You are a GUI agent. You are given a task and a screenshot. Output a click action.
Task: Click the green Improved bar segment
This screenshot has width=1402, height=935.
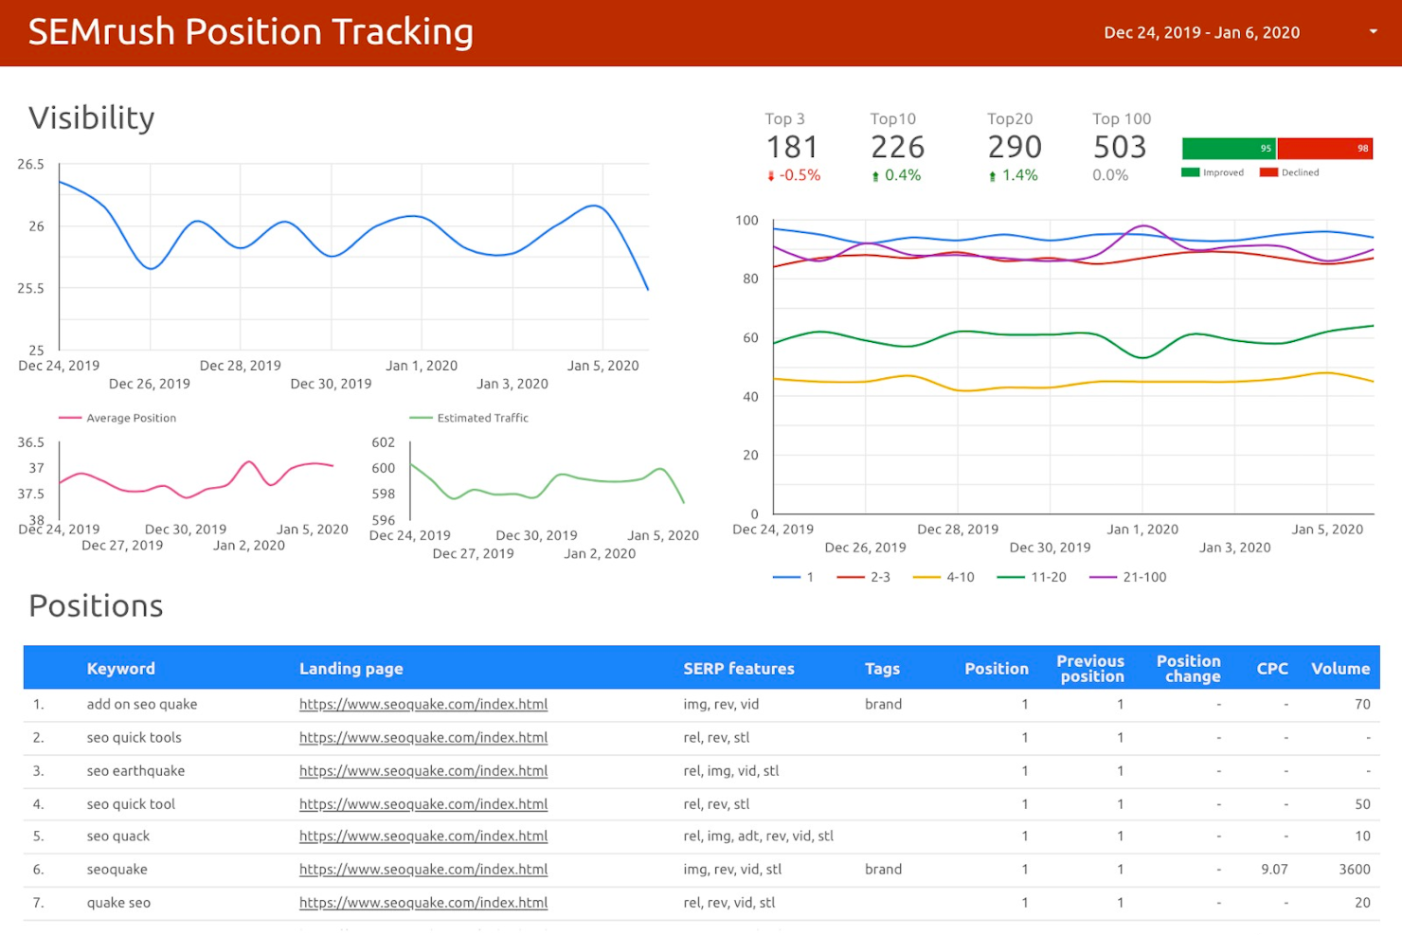coord(1229,149)
